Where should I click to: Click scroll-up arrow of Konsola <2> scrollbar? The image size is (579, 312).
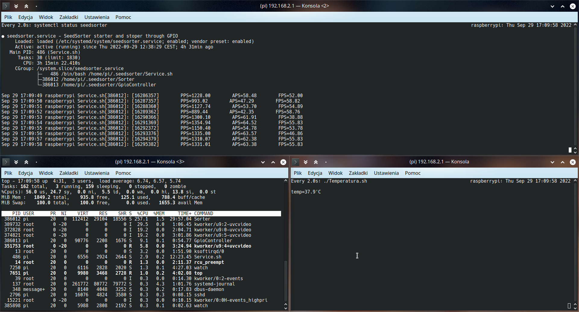point(575,25)
